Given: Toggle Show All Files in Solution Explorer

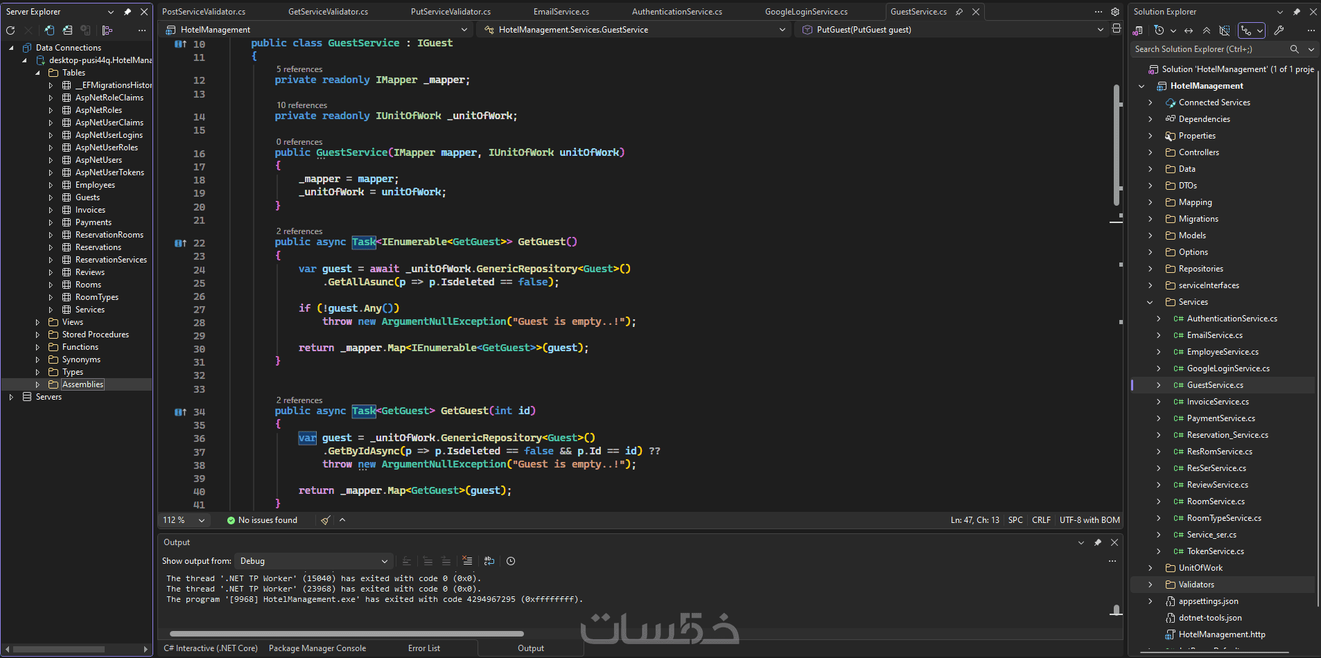Looking at the screenshot, I should coord(1225,30).
